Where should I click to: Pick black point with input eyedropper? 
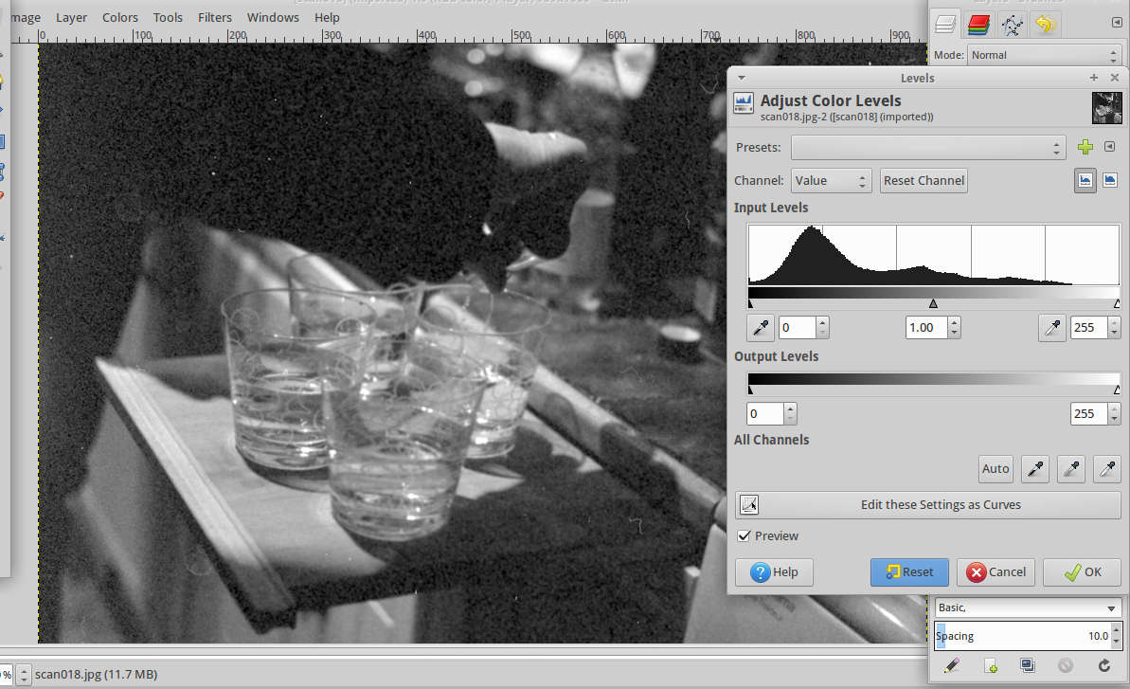[760, 328]
